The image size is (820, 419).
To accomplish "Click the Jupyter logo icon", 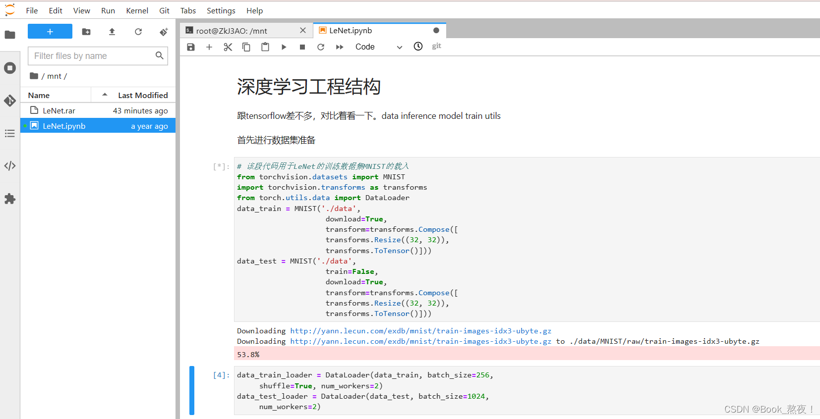I will (10, 10).
